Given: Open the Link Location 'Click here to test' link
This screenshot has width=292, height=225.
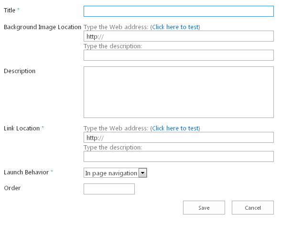Looking at the screenshot, I should (x=175, y=128).
